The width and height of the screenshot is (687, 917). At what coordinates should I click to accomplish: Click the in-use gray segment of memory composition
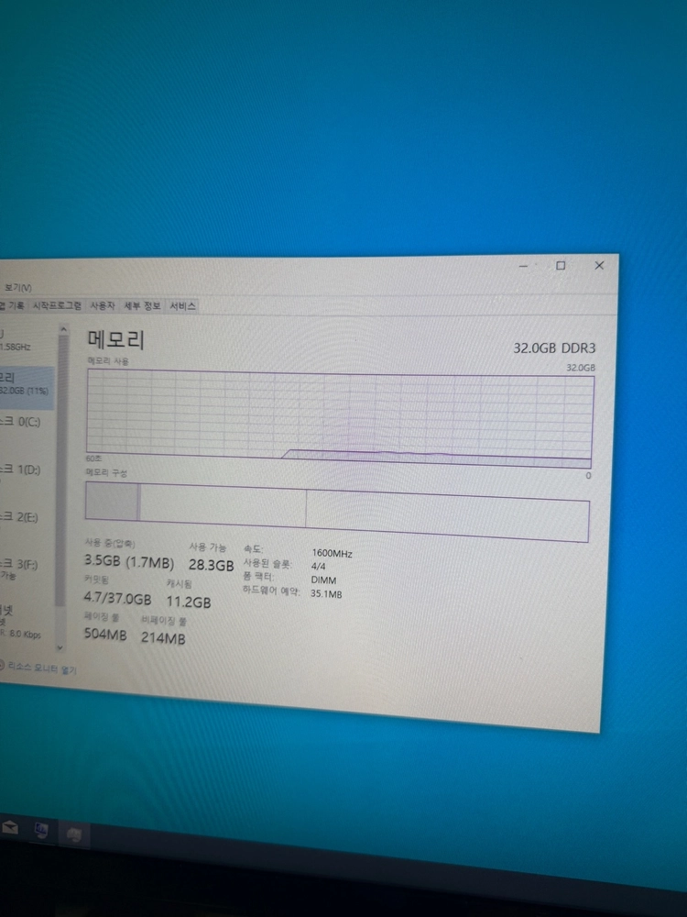click(x=112, y=502)
